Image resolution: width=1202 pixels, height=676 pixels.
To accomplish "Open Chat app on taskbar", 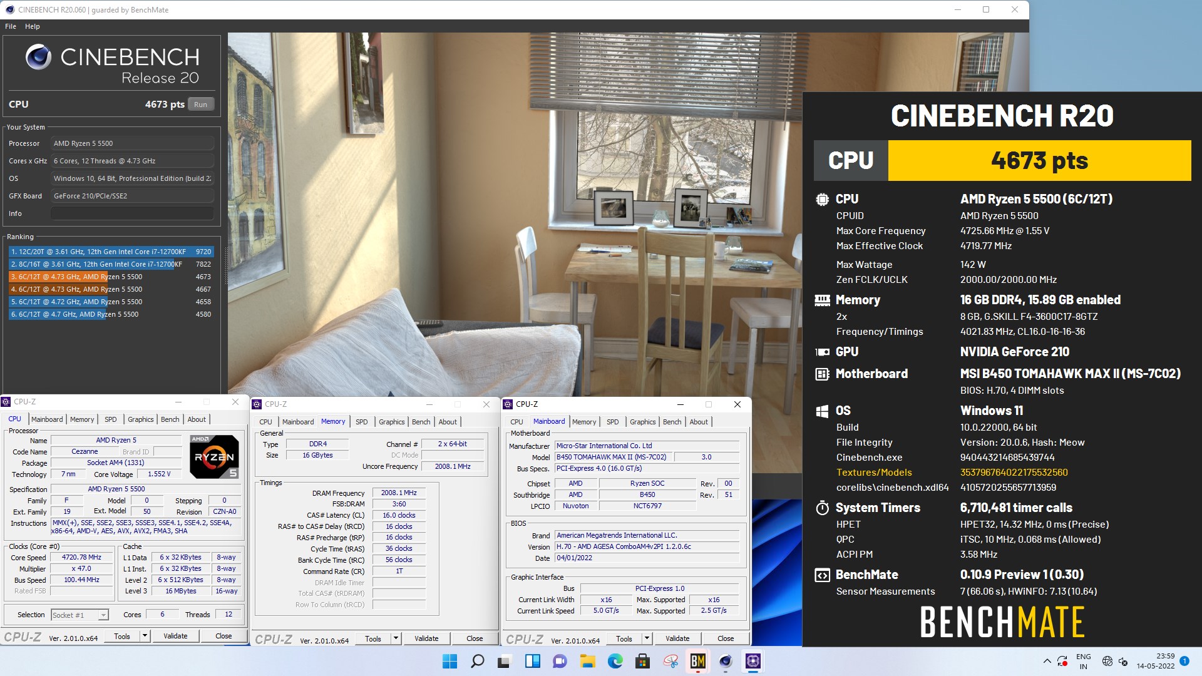I will tap(560, 661).
